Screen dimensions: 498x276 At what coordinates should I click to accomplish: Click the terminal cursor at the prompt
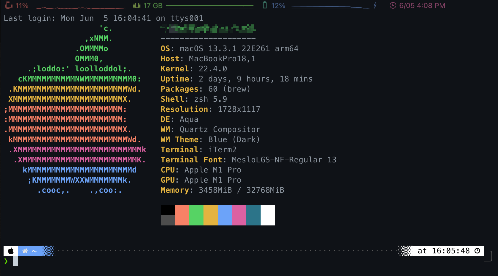(x=15, y=261)
